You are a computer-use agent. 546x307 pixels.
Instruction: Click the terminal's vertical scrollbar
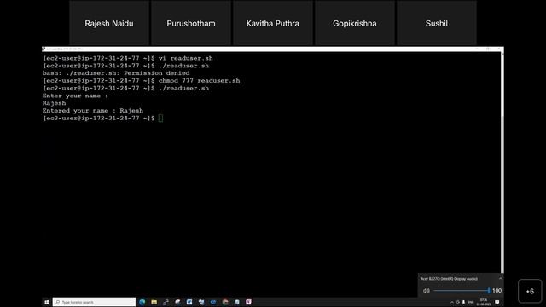click(x=502, y=162)
